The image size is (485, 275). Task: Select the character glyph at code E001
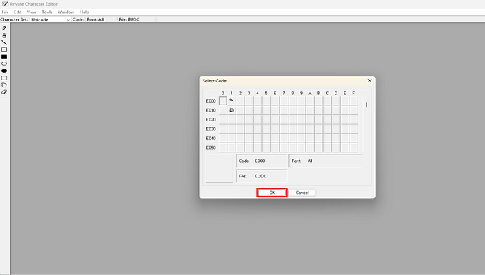231,101
